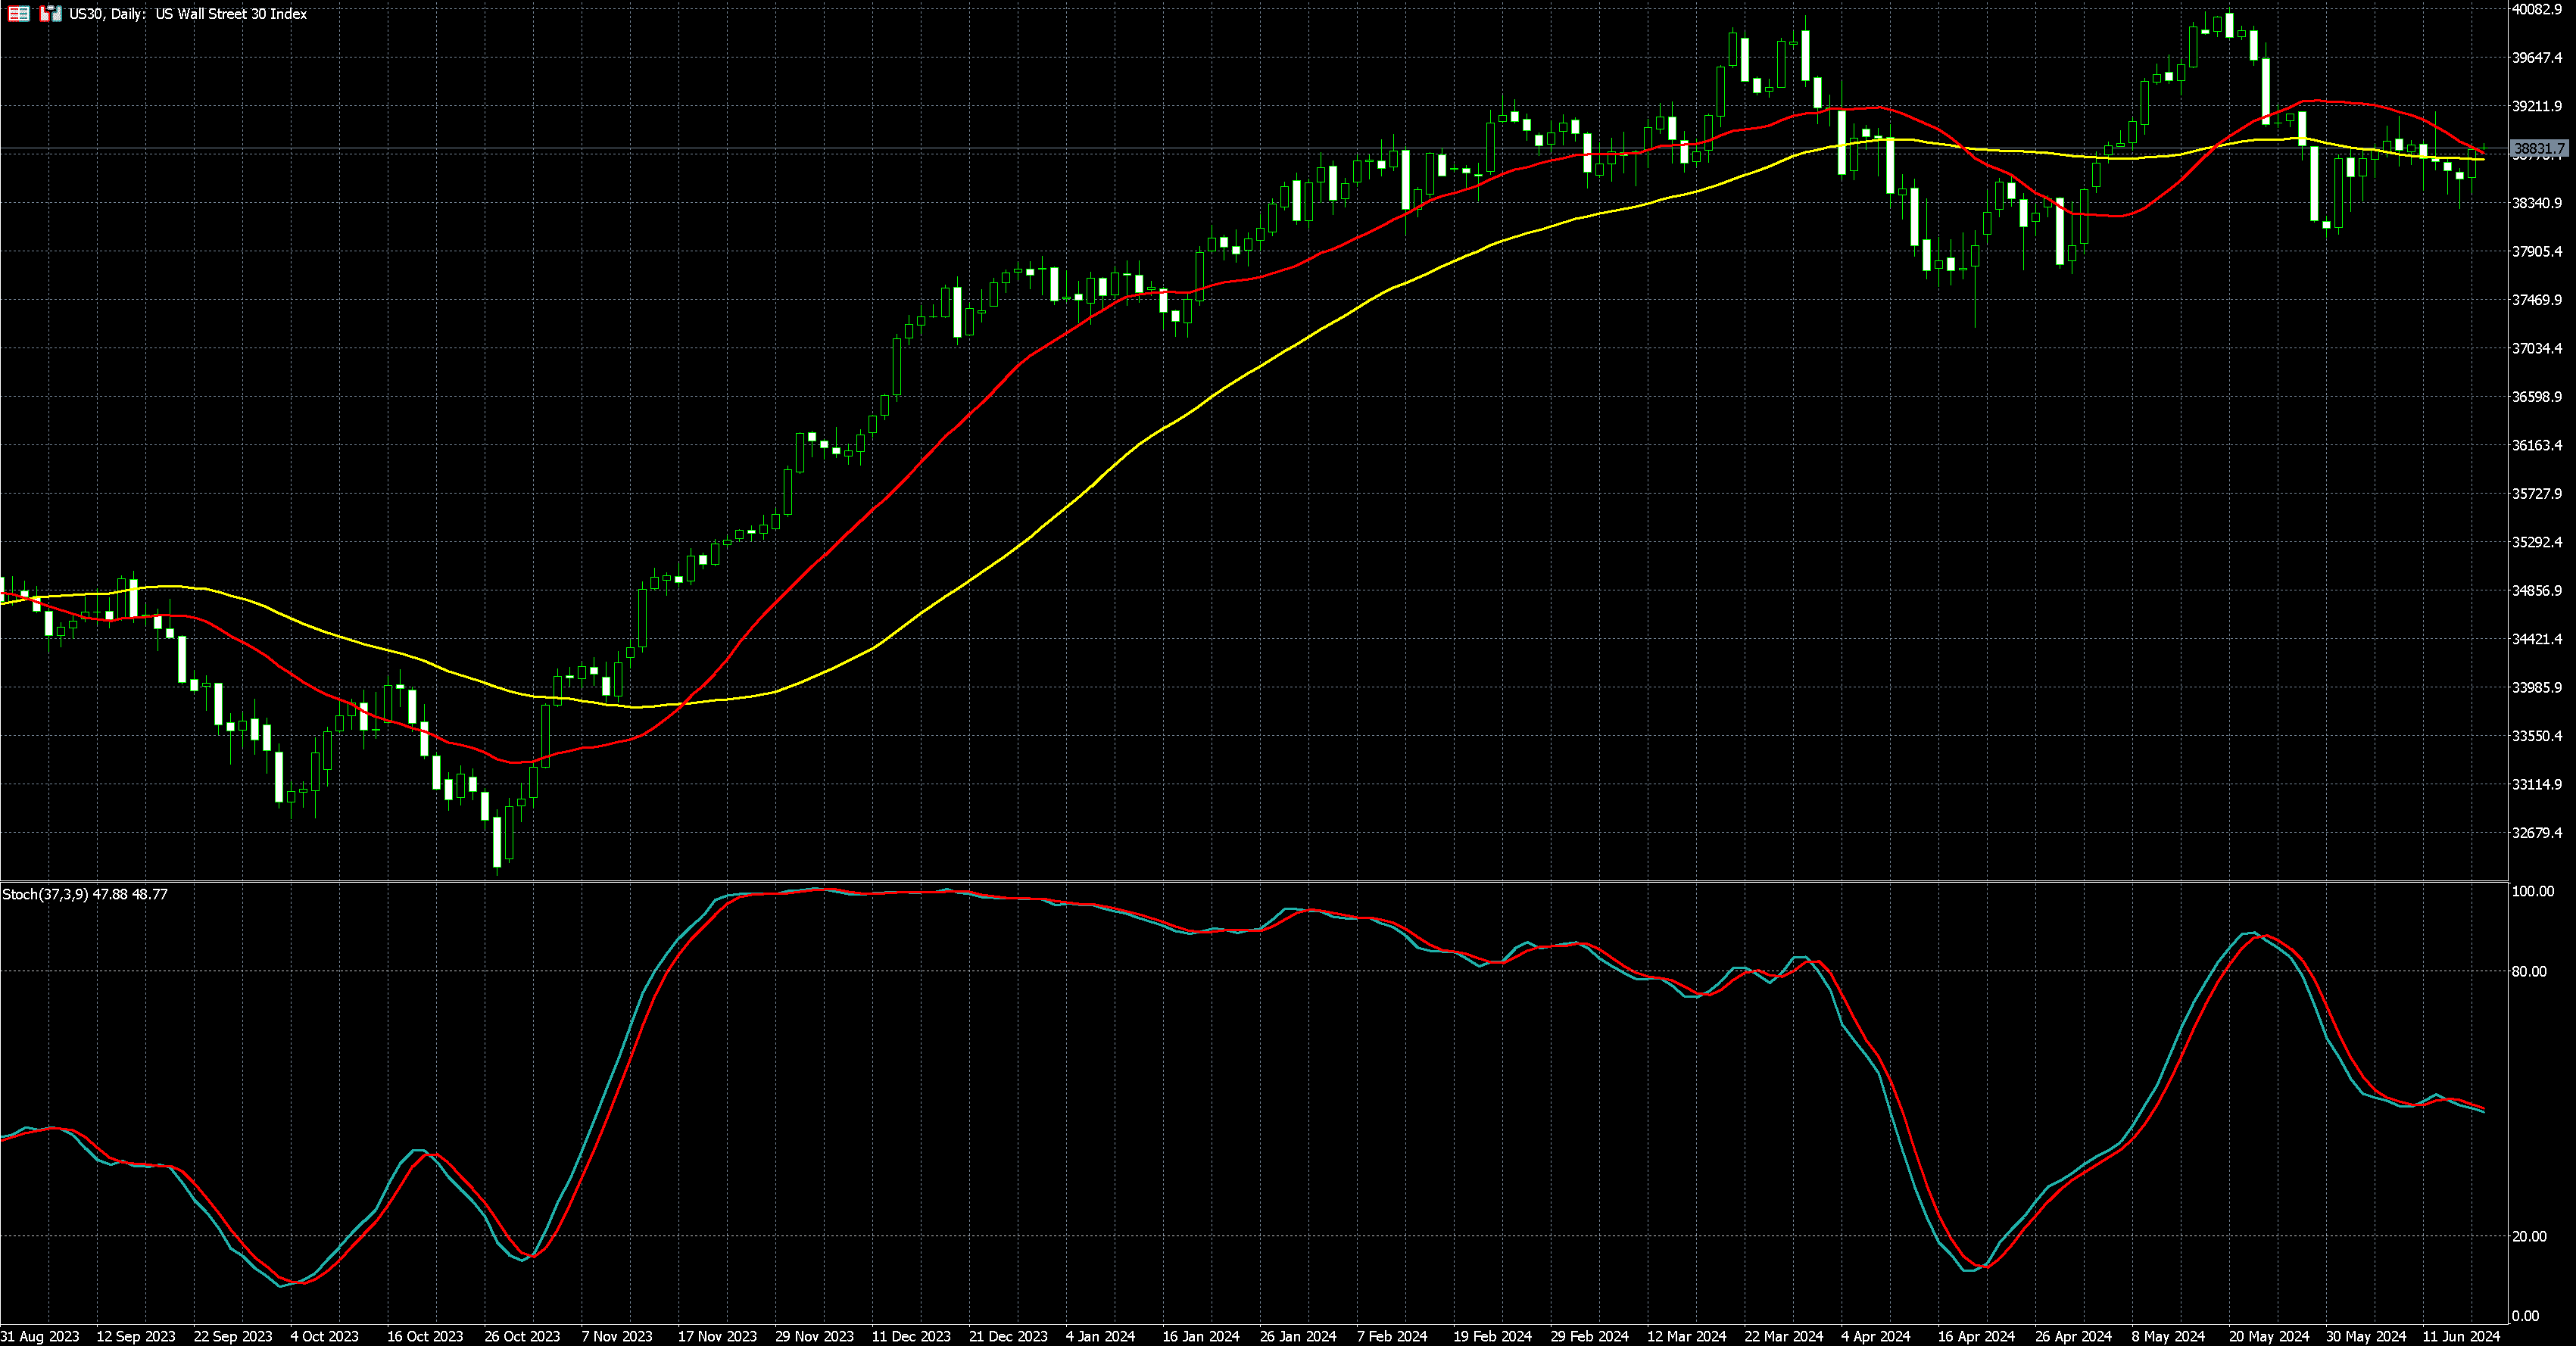Screen dimensions: 2576x1346
Task: Click the Depth of Market icon
Action: click(x=18, y=14)
